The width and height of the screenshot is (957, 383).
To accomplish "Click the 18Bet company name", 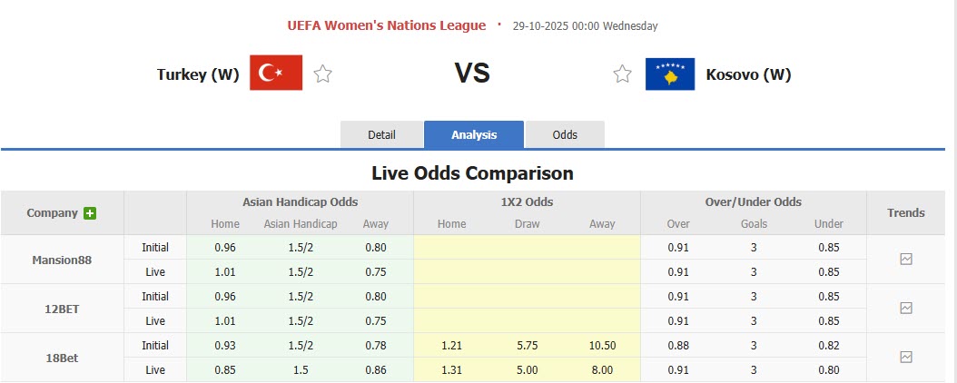I will click(x=61, y=358).
